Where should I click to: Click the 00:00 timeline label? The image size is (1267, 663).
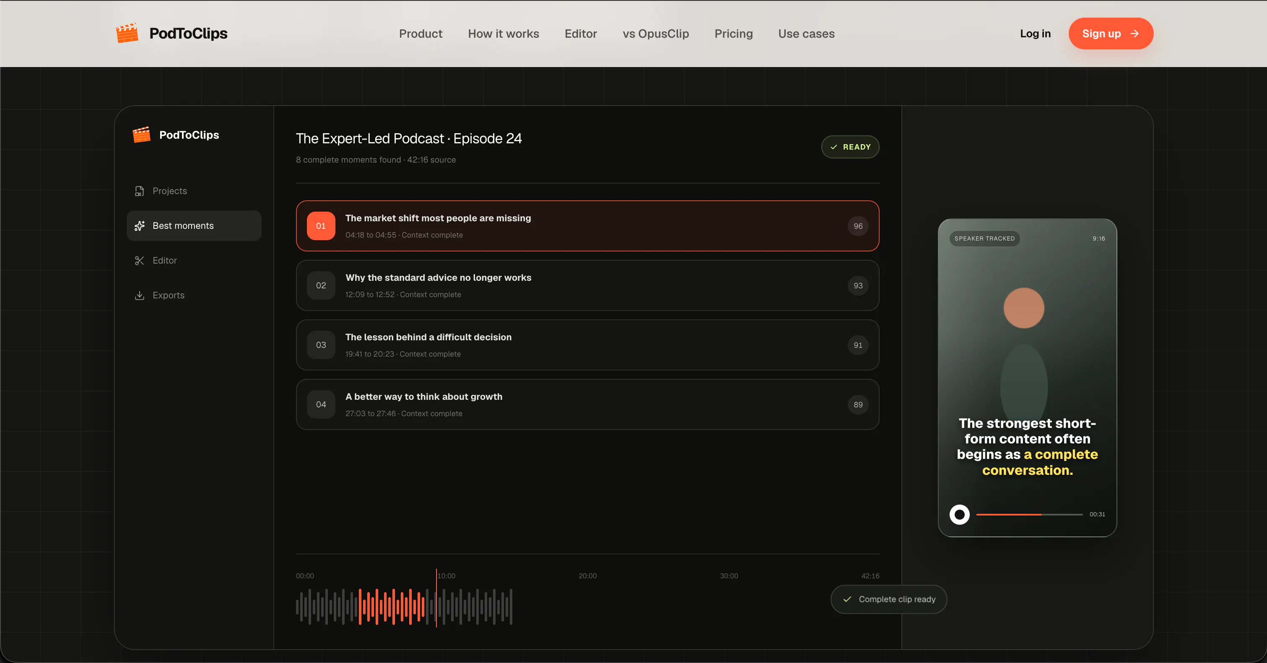point(304,575)
